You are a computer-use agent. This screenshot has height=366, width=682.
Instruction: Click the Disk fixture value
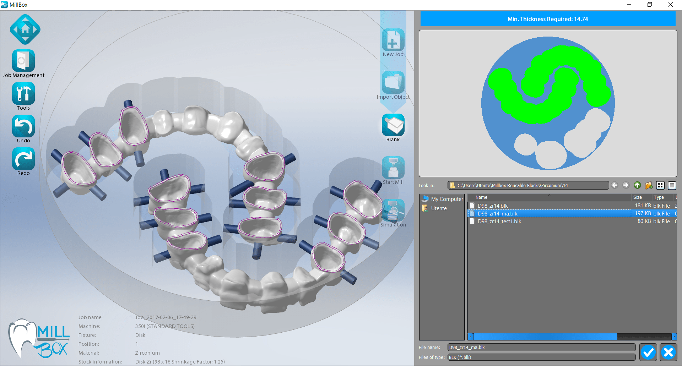coord(140,335)
